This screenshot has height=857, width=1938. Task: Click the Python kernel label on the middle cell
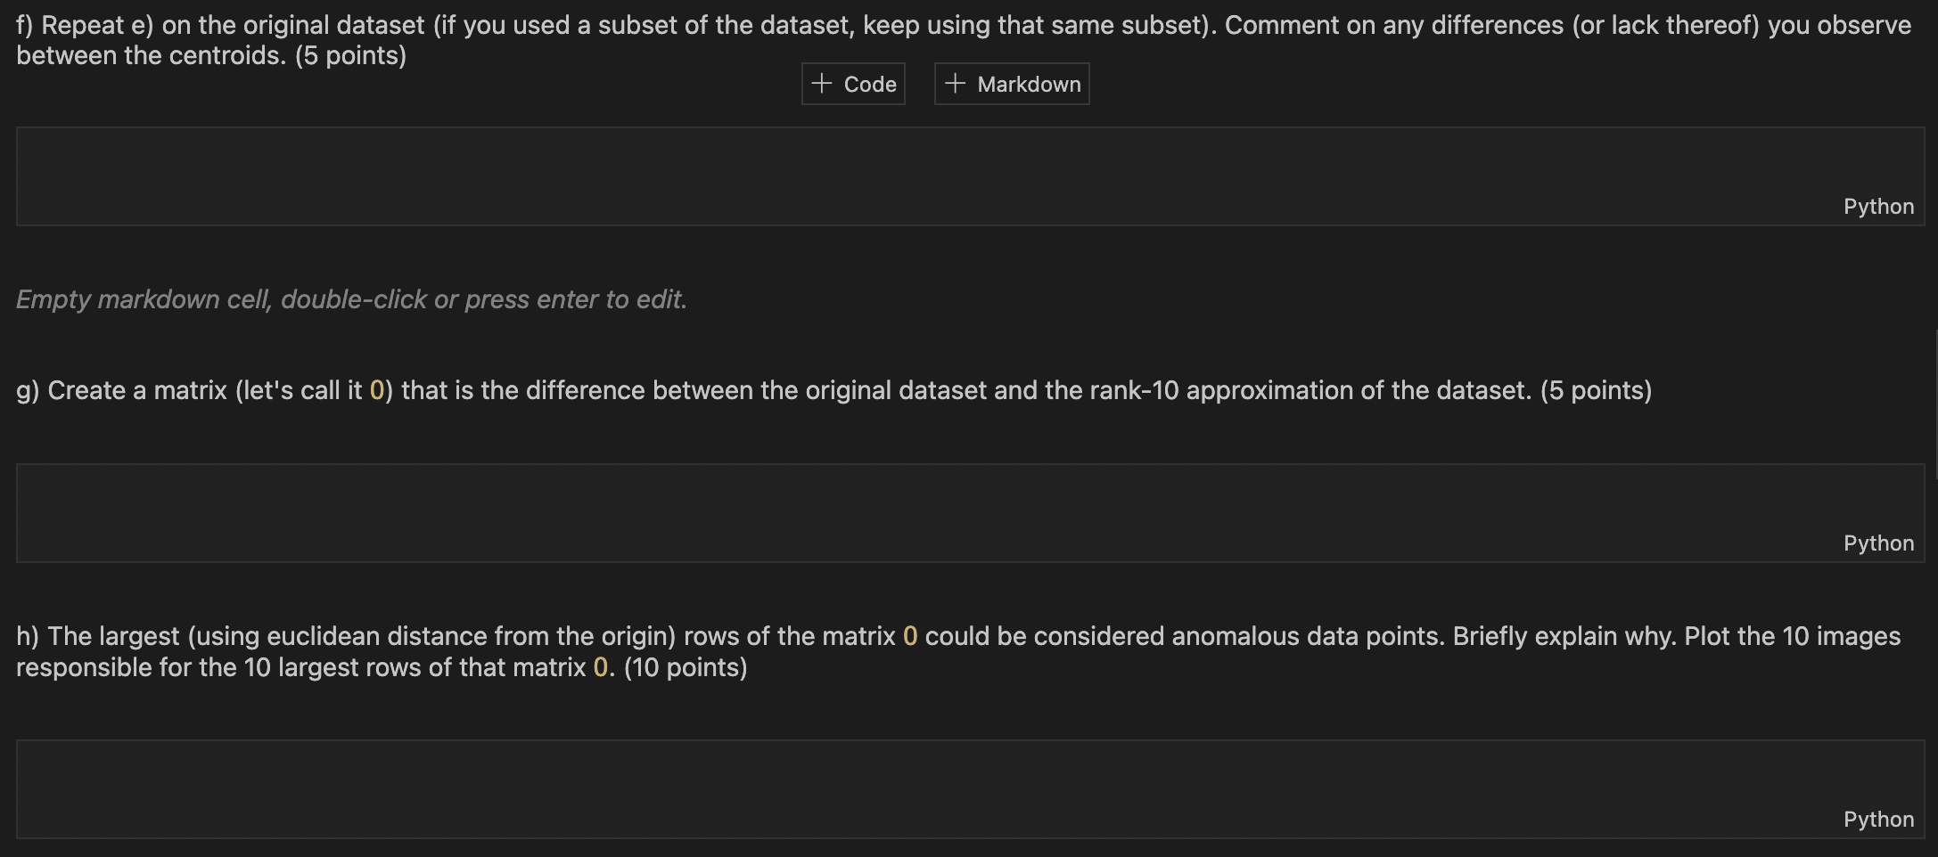tap(1878, 543)
